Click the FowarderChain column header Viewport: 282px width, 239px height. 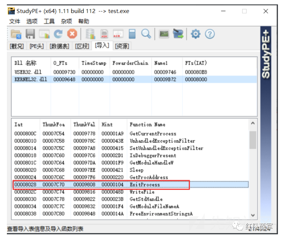point(131,63)
